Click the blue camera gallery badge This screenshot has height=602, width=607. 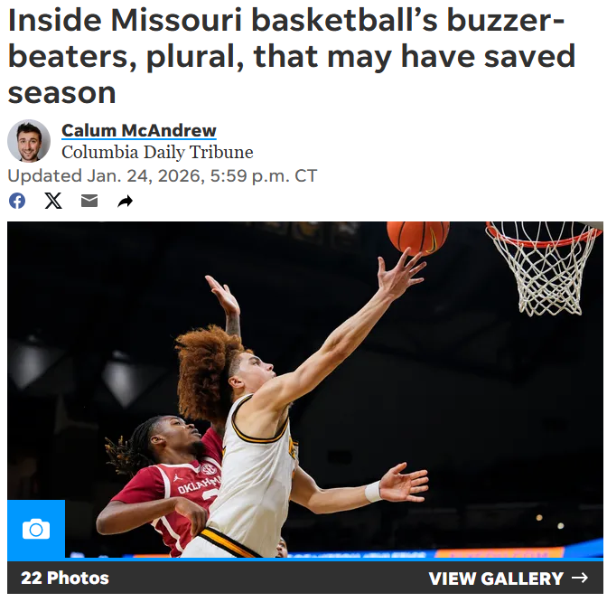click(x=36, y=529)
